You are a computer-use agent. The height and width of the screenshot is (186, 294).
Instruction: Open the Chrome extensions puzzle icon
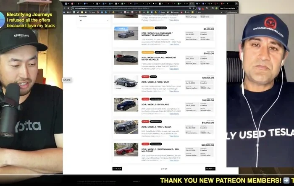(207, 8)
